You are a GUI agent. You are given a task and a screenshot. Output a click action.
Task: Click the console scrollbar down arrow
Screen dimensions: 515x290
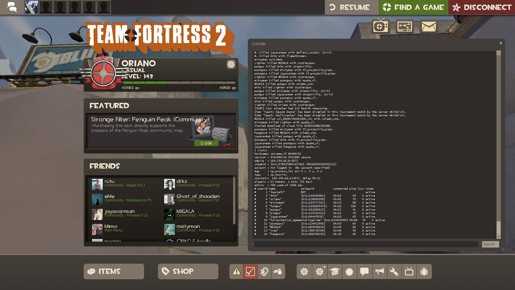[499, 237]
